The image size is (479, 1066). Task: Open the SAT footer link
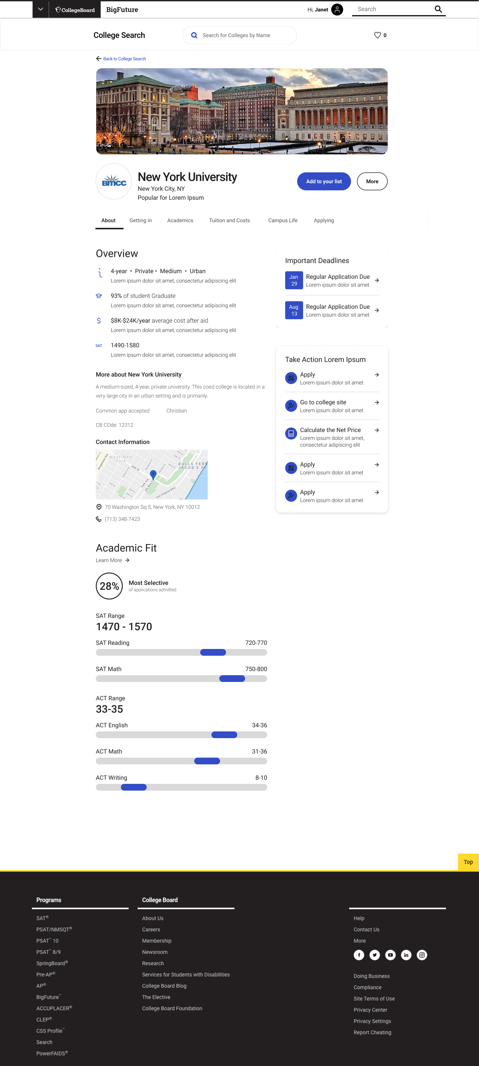point(42,918)
